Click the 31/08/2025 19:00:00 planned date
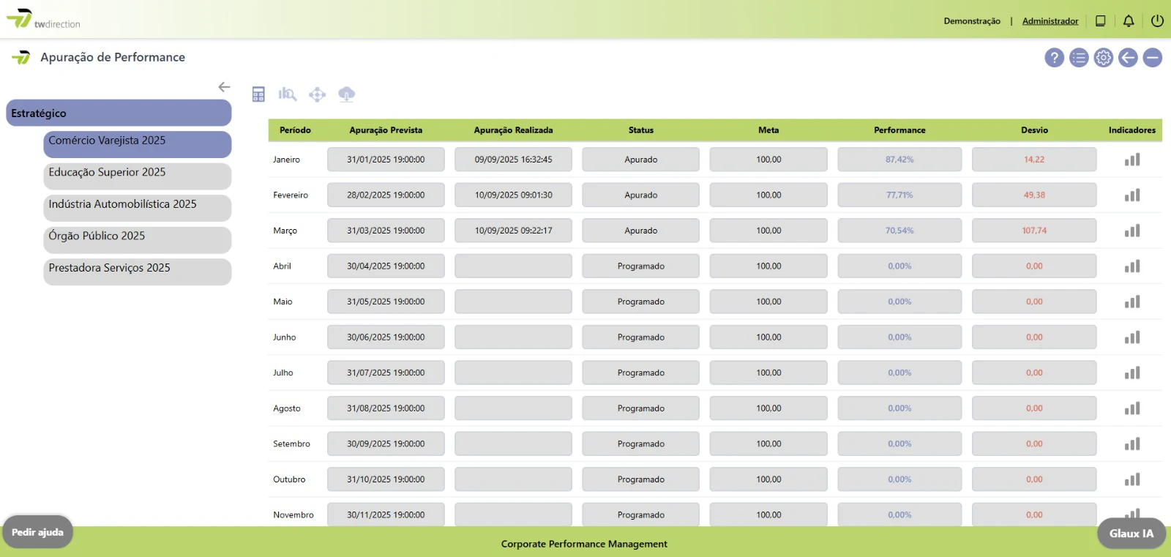The height and width of the screenshot is (557, 1171). tap(386, 408)
